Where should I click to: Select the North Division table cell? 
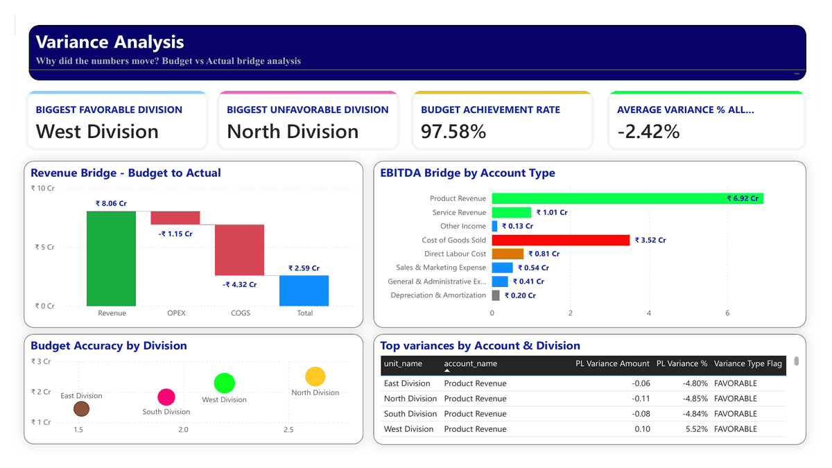[x=410, y=399]
